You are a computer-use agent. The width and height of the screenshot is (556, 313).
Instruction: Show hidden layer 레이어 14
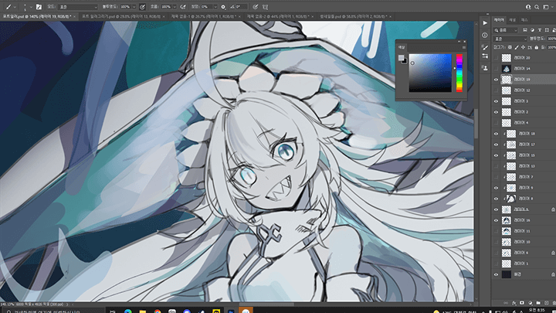496,69
